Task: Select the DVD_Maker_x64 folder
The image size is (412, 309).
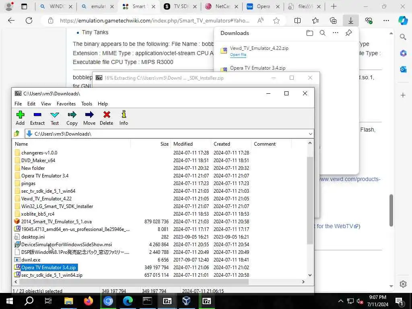Action: click(x=38, y=160)
